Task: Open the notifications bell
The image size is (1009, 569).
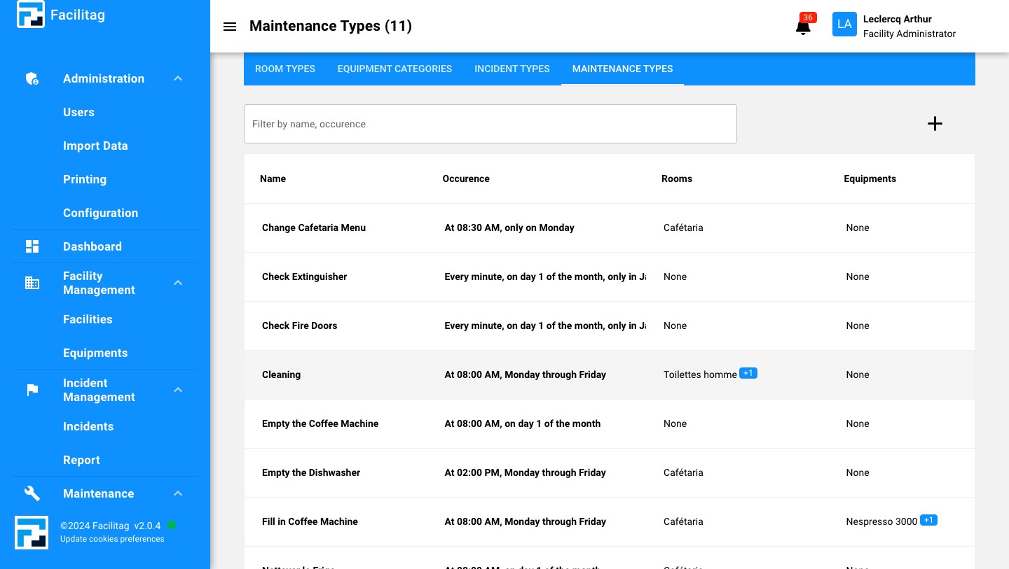Action: (803, 27)
